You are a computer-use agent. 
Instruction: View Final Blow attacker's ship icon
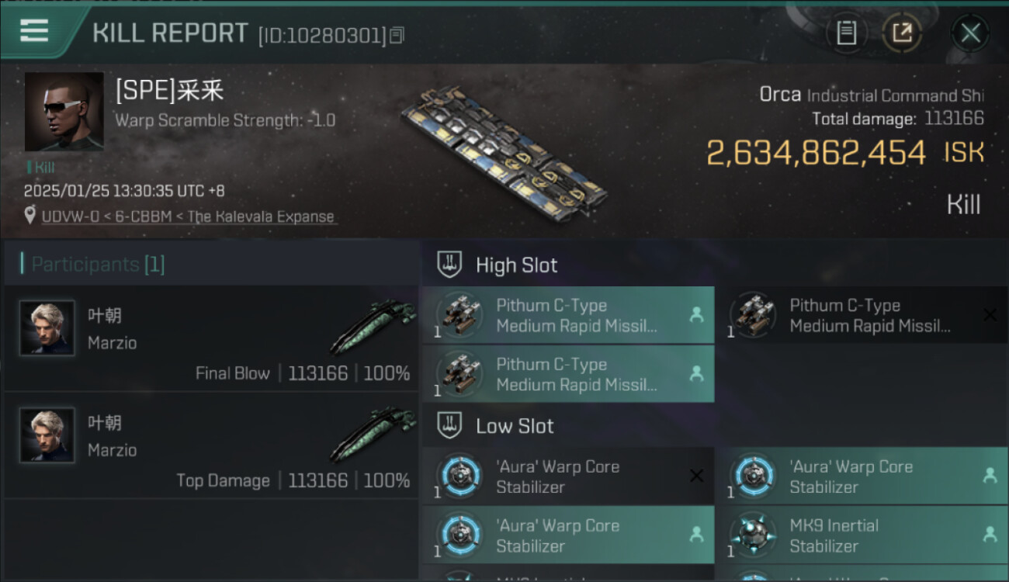tap(373, 326)
